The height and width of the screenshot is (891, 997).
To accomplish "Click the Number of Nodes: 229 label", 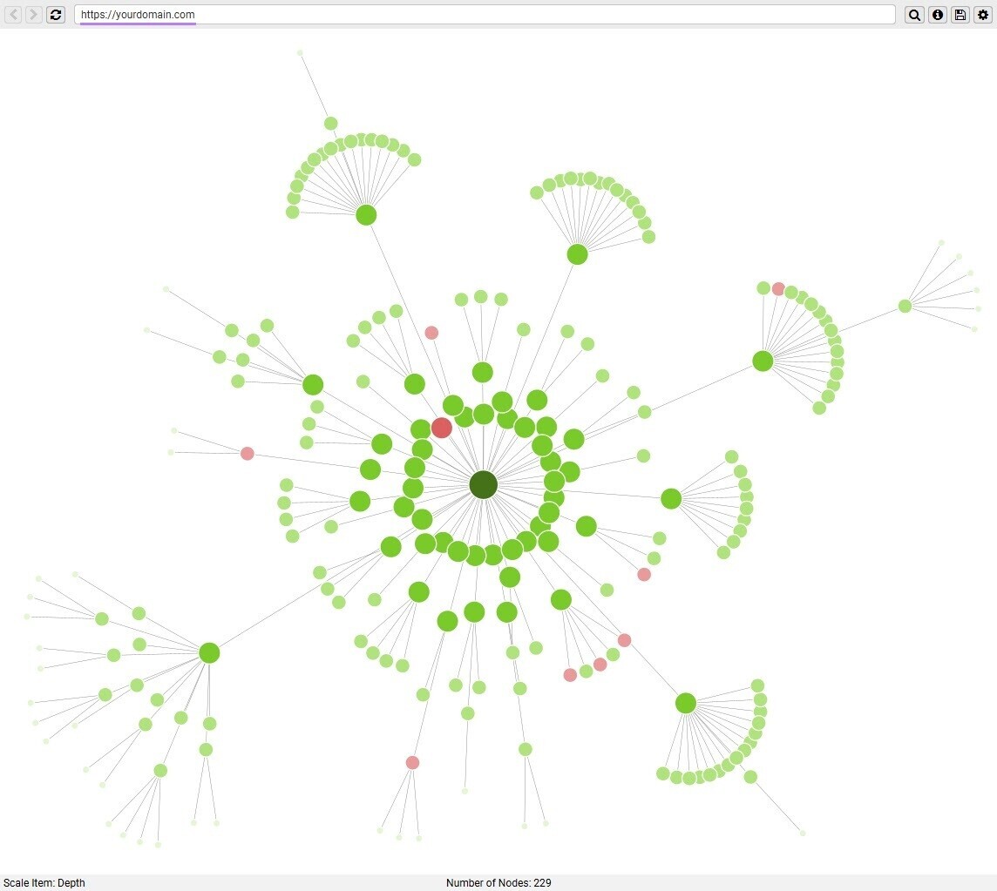I will (498, 883).
